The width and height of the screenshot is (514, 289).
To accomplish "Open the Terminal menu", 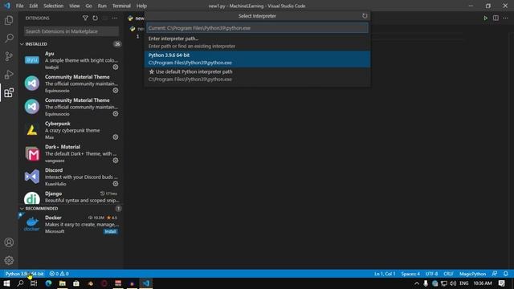I will (121, 6).
